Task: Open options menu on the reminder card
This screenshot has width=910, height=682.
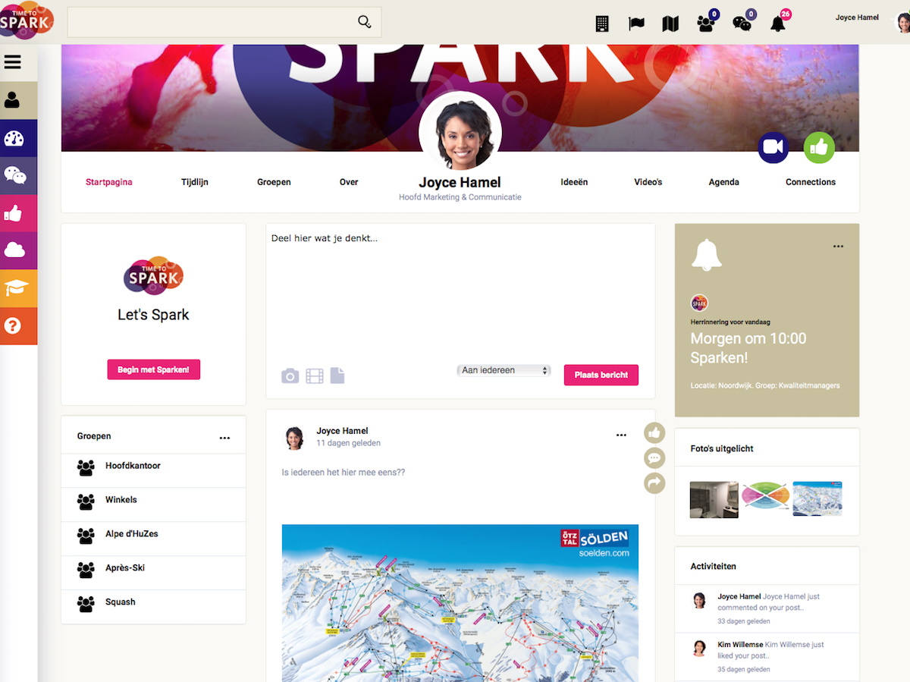Action: (x=838, y=247)
